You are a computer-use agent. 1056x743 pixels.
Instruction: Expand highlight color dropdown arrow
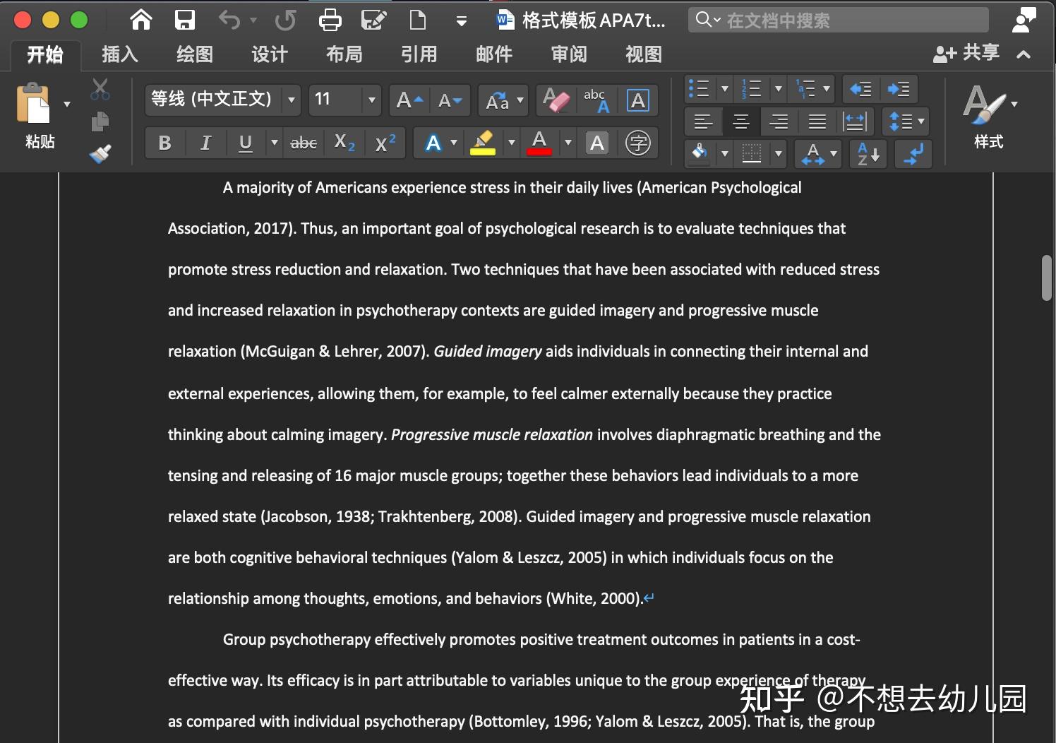pos(511,143)
